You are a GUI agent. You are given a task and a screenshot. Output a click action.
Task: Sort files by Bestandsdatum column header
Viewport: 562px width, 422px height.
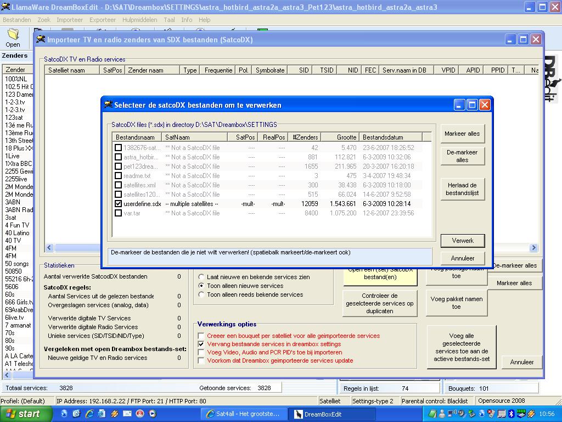pyautogui.click(x=391, y=137)
